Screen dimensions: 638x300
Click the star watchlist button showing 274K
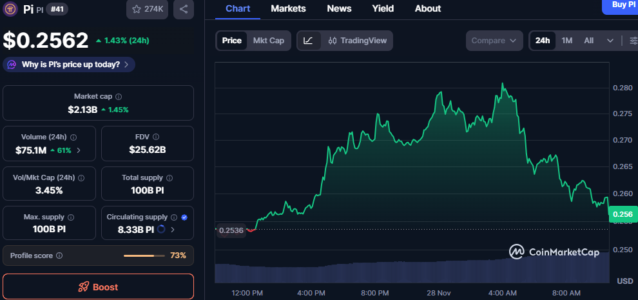tap(148, 9)
